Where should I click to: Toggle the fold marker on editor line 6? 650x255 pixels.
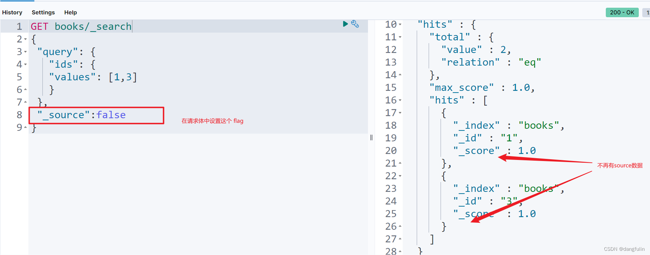[x=25, y=90]
